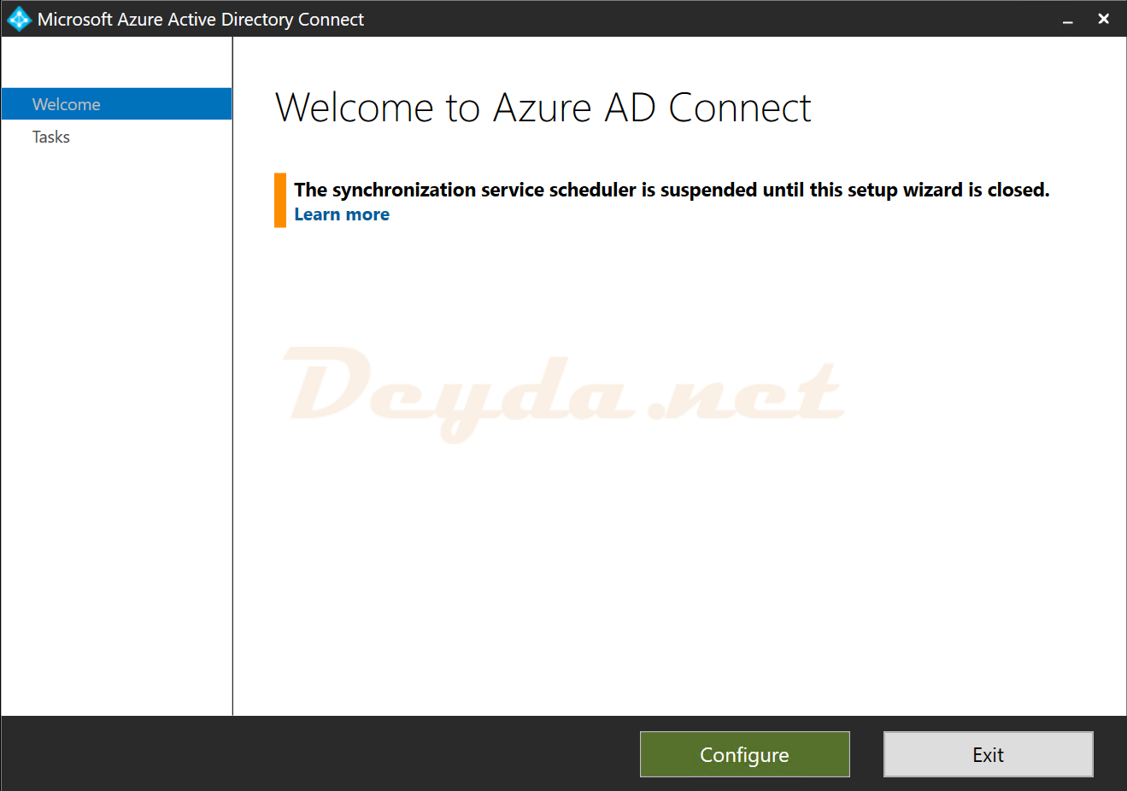Minimize the Azure AD Connect window
Image resolution: width=1127 pixels, height=791 pixels.
[1067, 20]
